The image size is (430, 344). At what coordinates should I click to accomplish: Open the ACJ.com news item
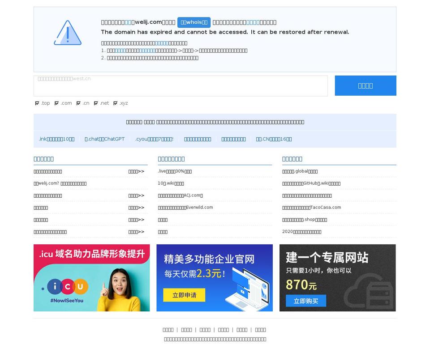[x=180, y=195]
